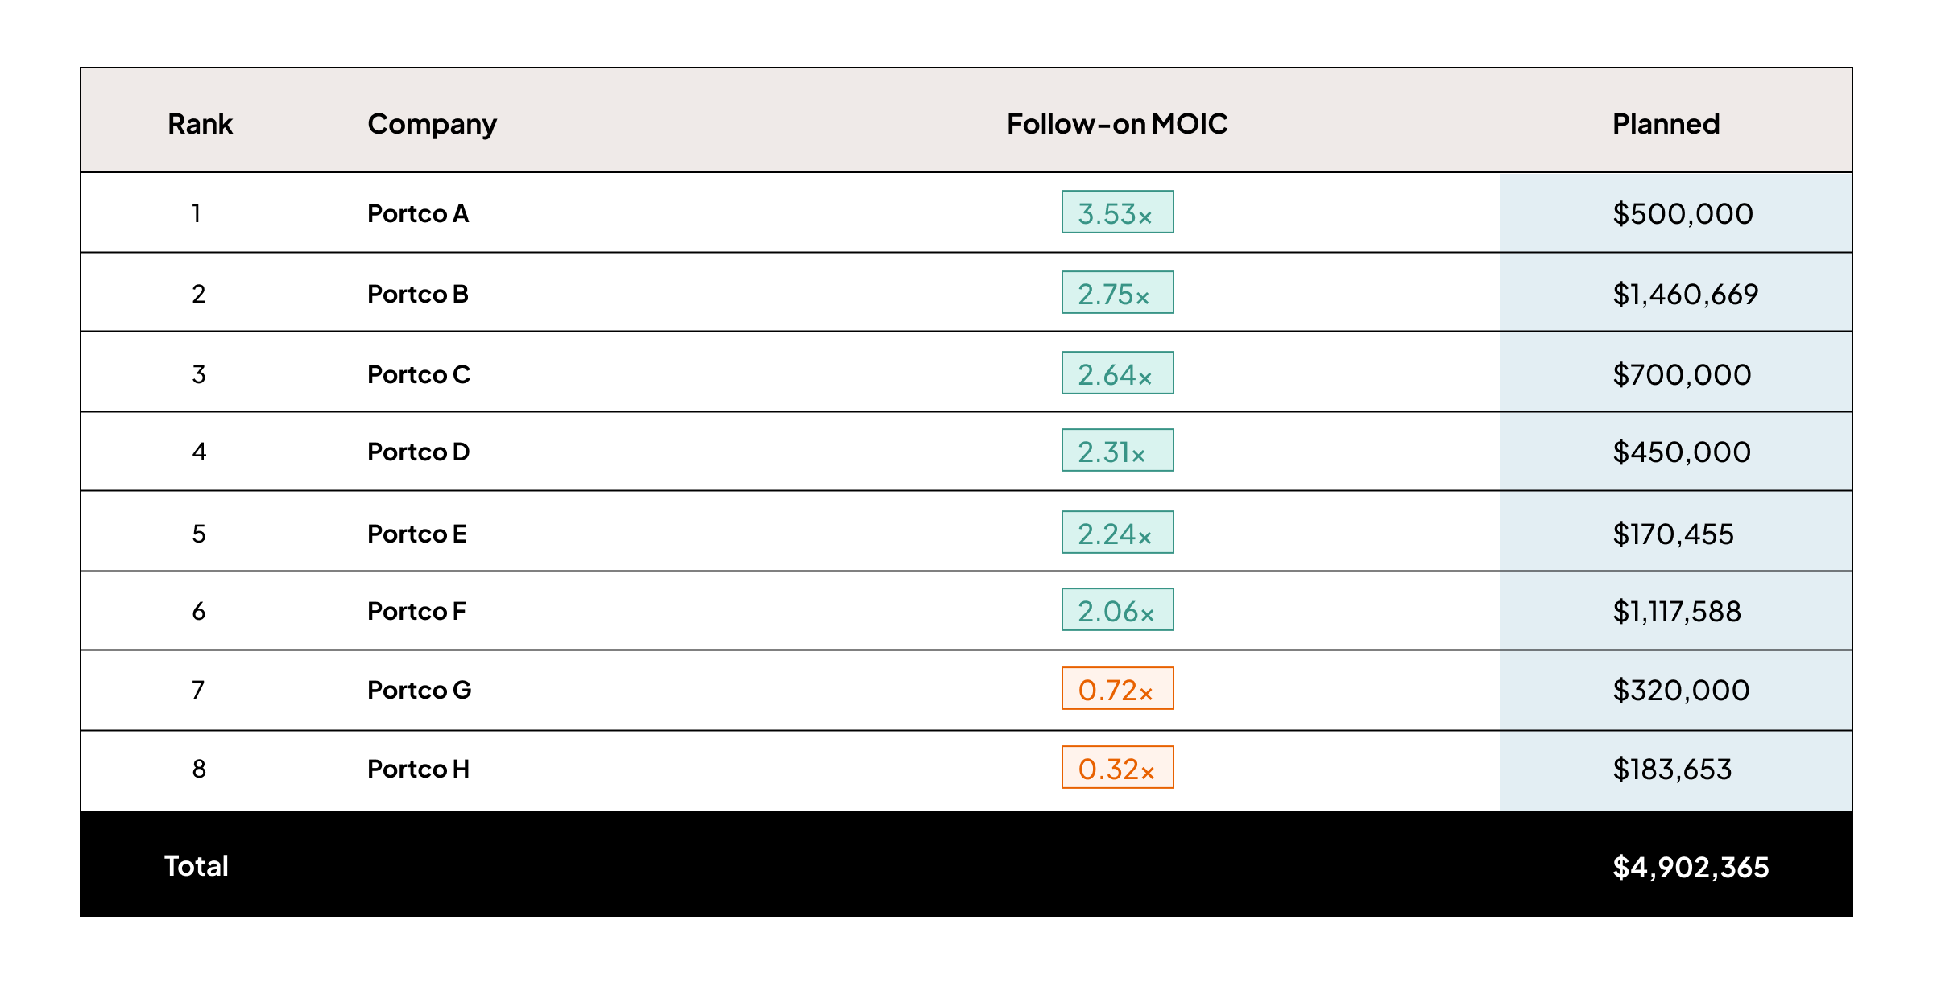Select the $4,902,365 total value
This screenshot has height=982, width=1933.
[1691, 867]
